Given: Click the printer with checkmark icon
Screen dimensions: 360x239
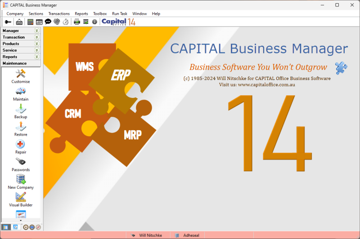Looking at the screenshot, I should pos(77,22).
